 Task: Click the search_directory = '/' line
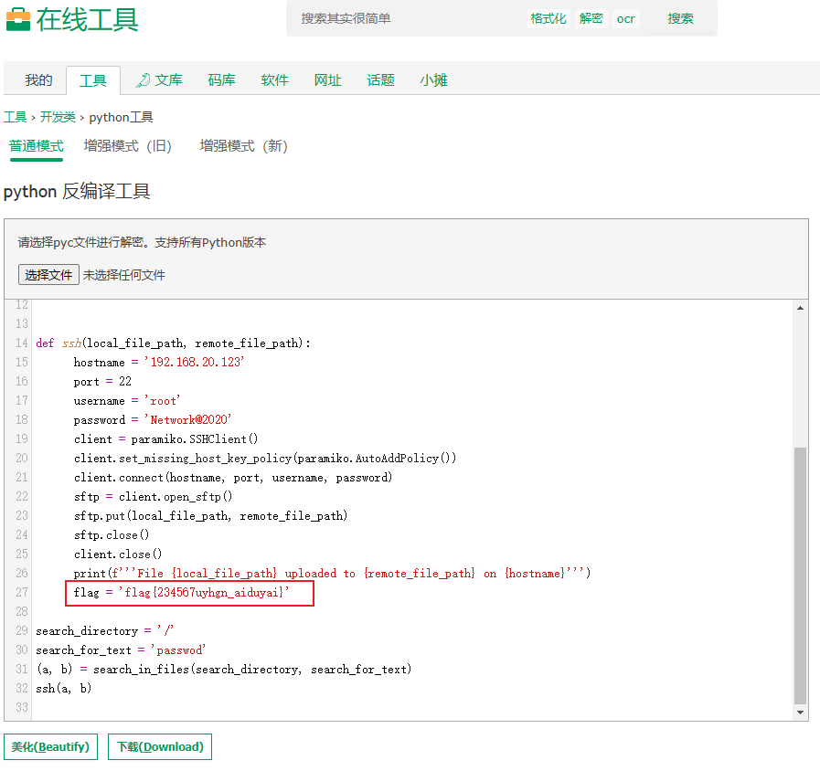click(104, 631)
